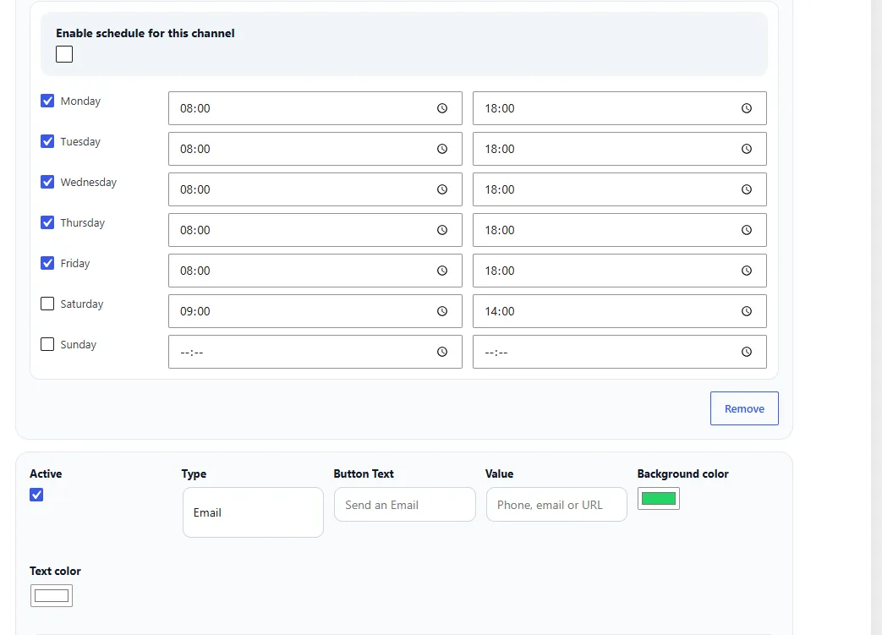
Task: Click the Wednesday label
Action: coord(88,183)
